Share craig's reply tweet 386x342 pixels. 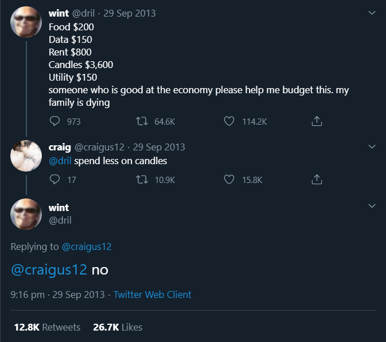coord(317,180)
